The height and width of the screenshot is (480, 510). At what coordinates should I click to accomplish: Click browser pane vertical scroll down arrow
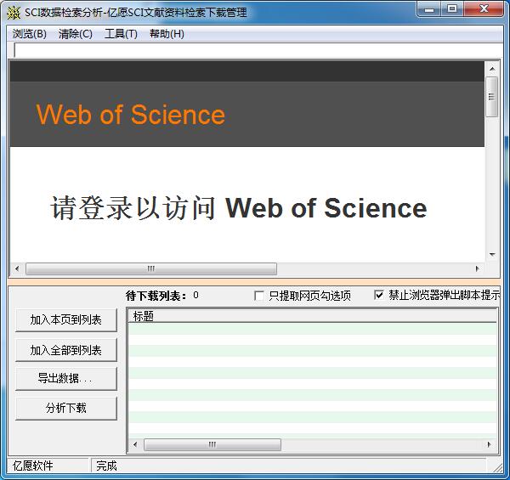coord(492,255)
